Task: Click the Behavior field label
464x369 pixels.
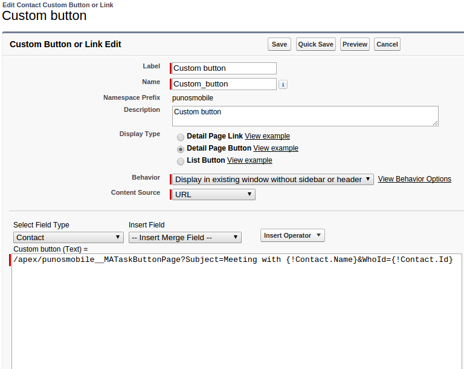Action: (146, 177)
